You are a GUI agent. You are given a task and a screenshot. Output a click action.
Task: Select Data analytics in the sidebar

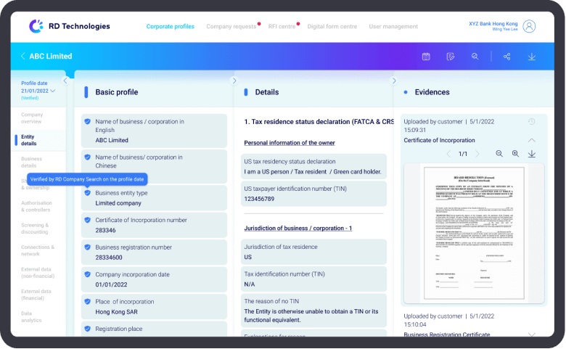(31, 317)
